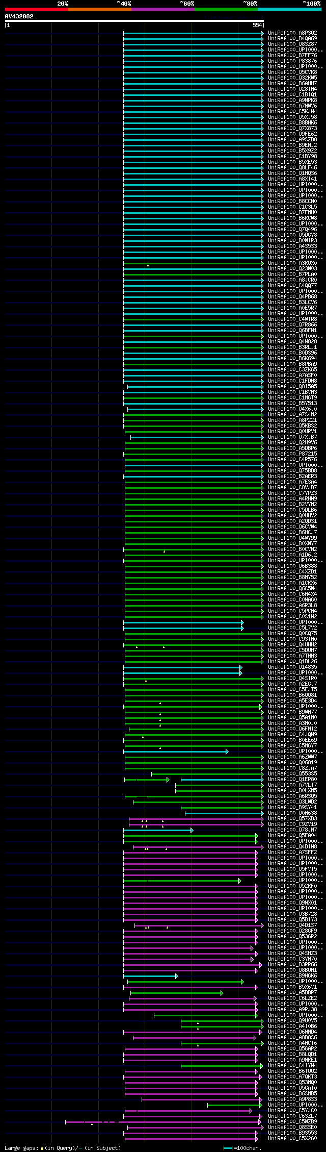
Task: Select label UniRef100_B3LCV6
Action: [x=292, y=302]
